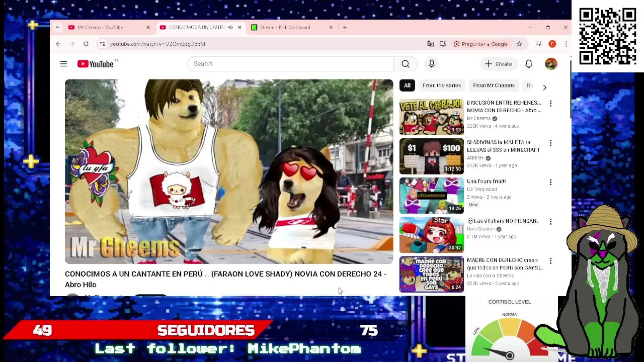Open the $1 $100 Minecraft video thumbnail
This screenshot has height=362, width=644.
pos(431,156)
